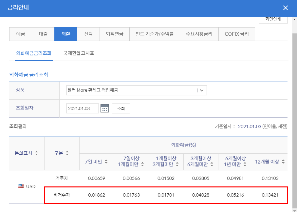The image size is (297, 212).
Task: Sort the 12개월 이상 column
Action: pyautogui.click(x=283, y=162)
